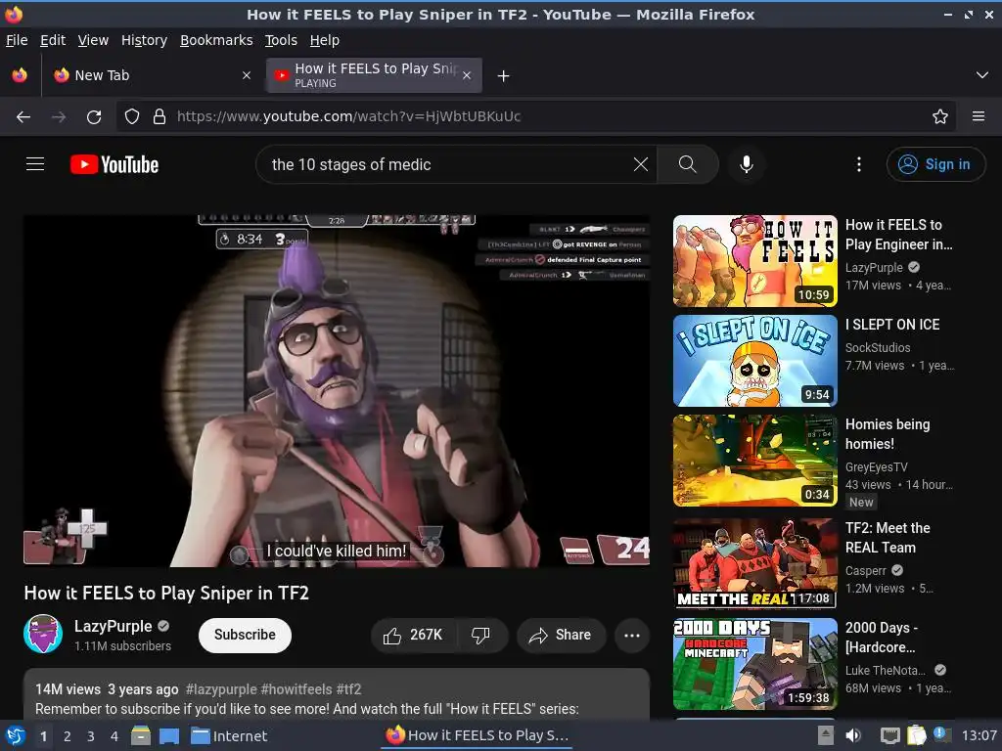Expand the list all tabs chevron
The width and height of the screenshot is (1002, 751).
tap(982, 75)
